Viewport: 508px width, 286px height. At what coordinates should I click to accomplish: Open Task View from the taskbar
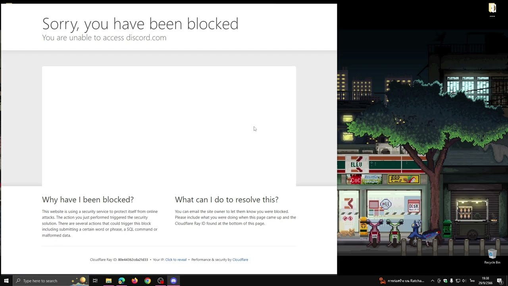(95, 281)
